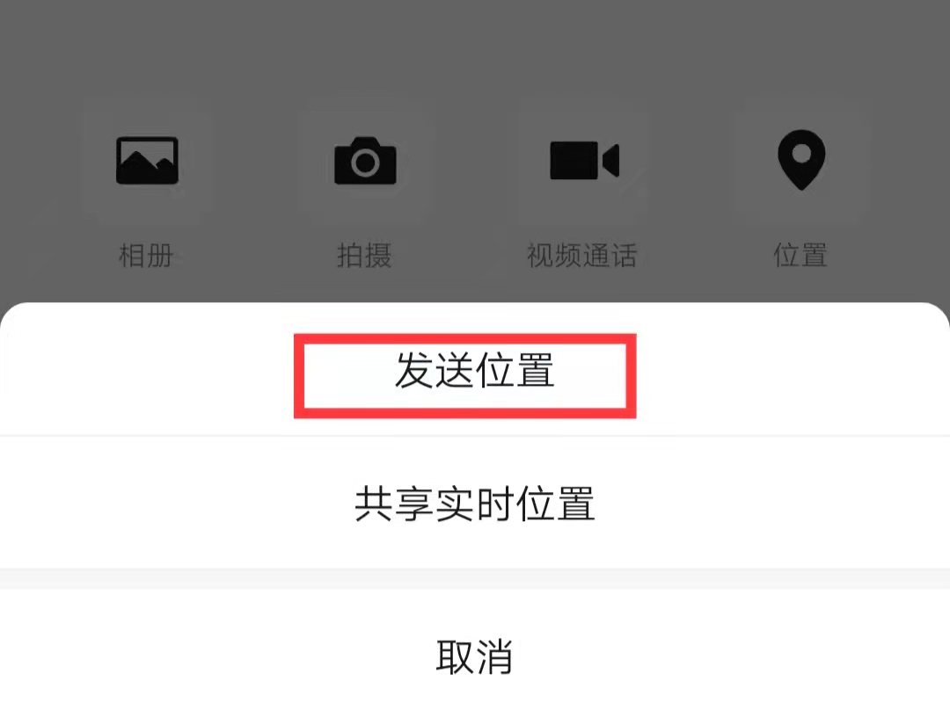Click the 视频通话 text label

pos(582,256)
